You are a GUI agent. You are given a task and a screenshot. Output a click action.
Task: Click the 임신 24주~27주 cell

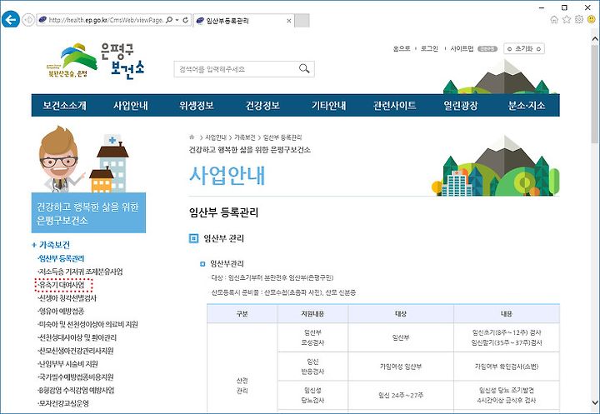(x=401, y=395)
